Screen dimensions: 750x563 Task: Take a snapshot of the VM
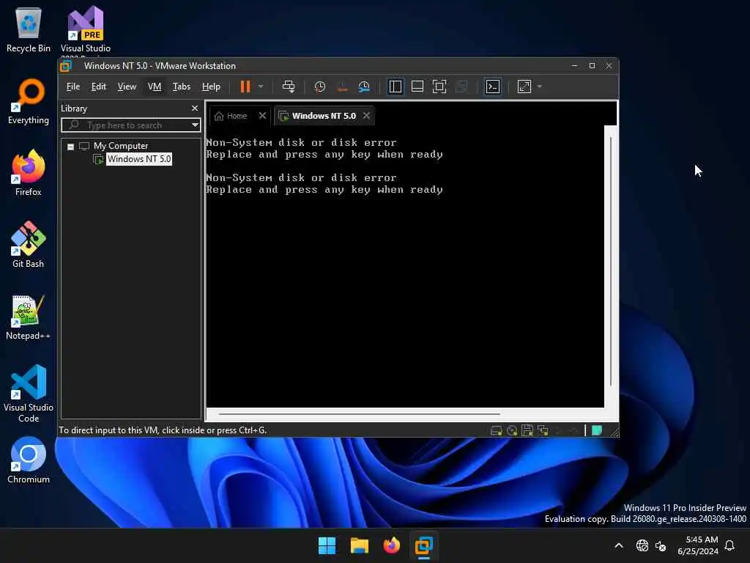coord(319,87)
